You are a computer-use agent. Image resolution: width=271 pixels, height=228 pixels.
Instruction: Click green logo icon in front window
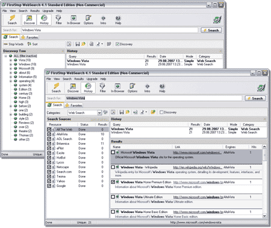261,88
